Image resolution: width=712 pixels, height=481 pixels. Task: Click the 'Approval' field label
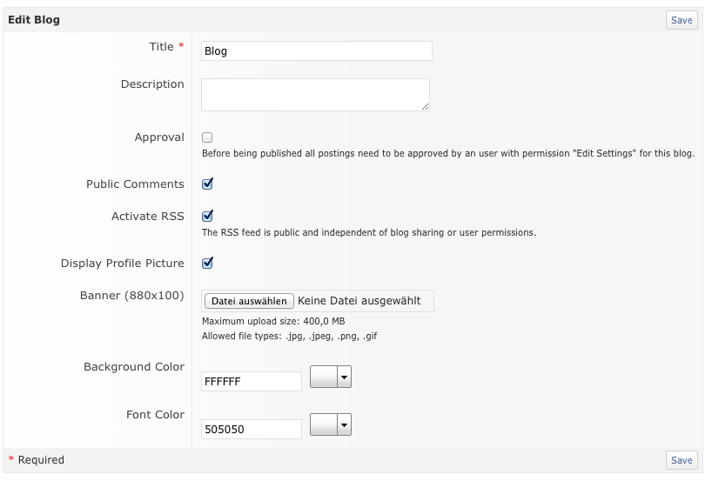pos(159,137)
